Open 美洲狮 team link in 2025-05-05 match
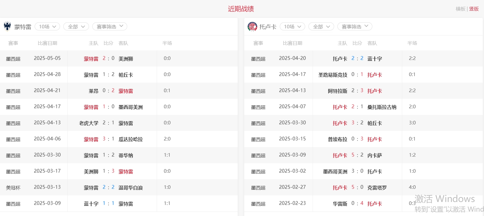Image resolution: width=484 pixels, height=216 pixels. (126, 59)
